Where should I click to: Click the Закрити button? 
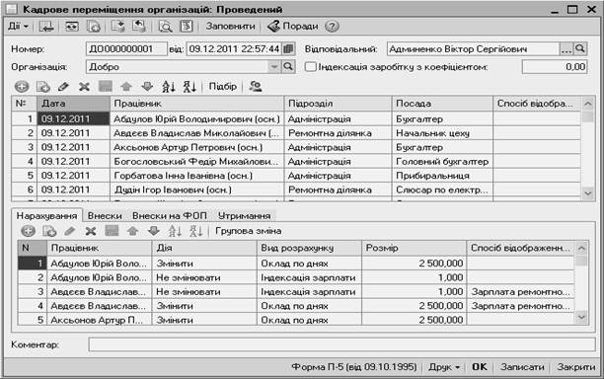pyautogui.click(x=576, y=367)
